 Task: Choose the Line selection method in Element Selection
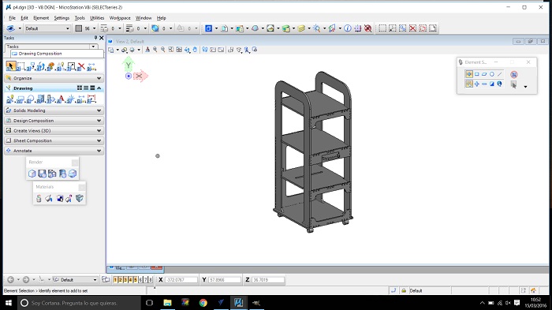click(499, 74)
